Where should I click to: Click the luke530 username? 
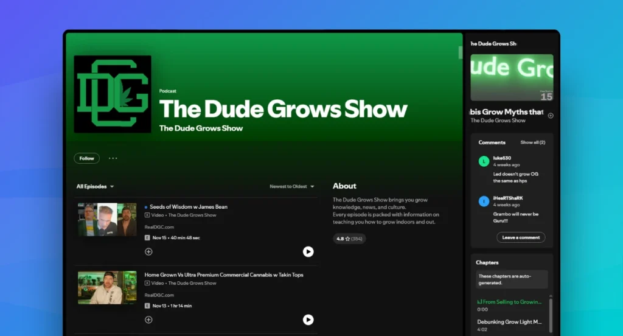point(502,158)
